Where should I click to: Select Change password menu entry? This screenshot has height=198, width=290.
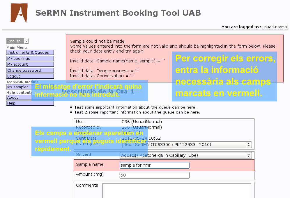pos(30,71)
